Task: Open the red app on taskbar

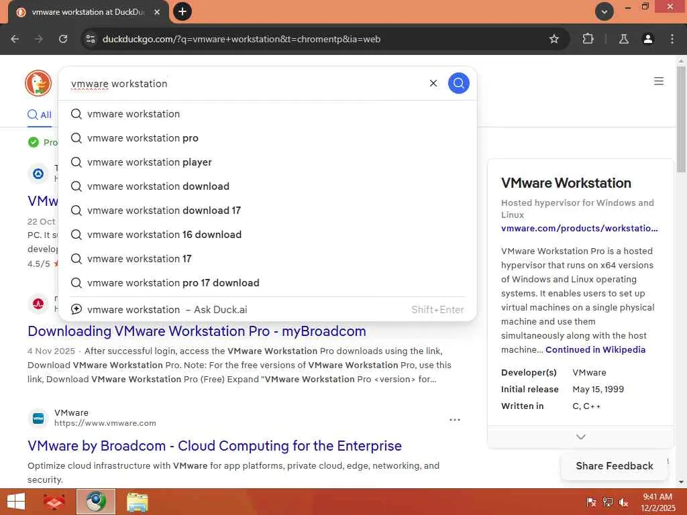Action: pyautogui.click(x=54, y=502)
